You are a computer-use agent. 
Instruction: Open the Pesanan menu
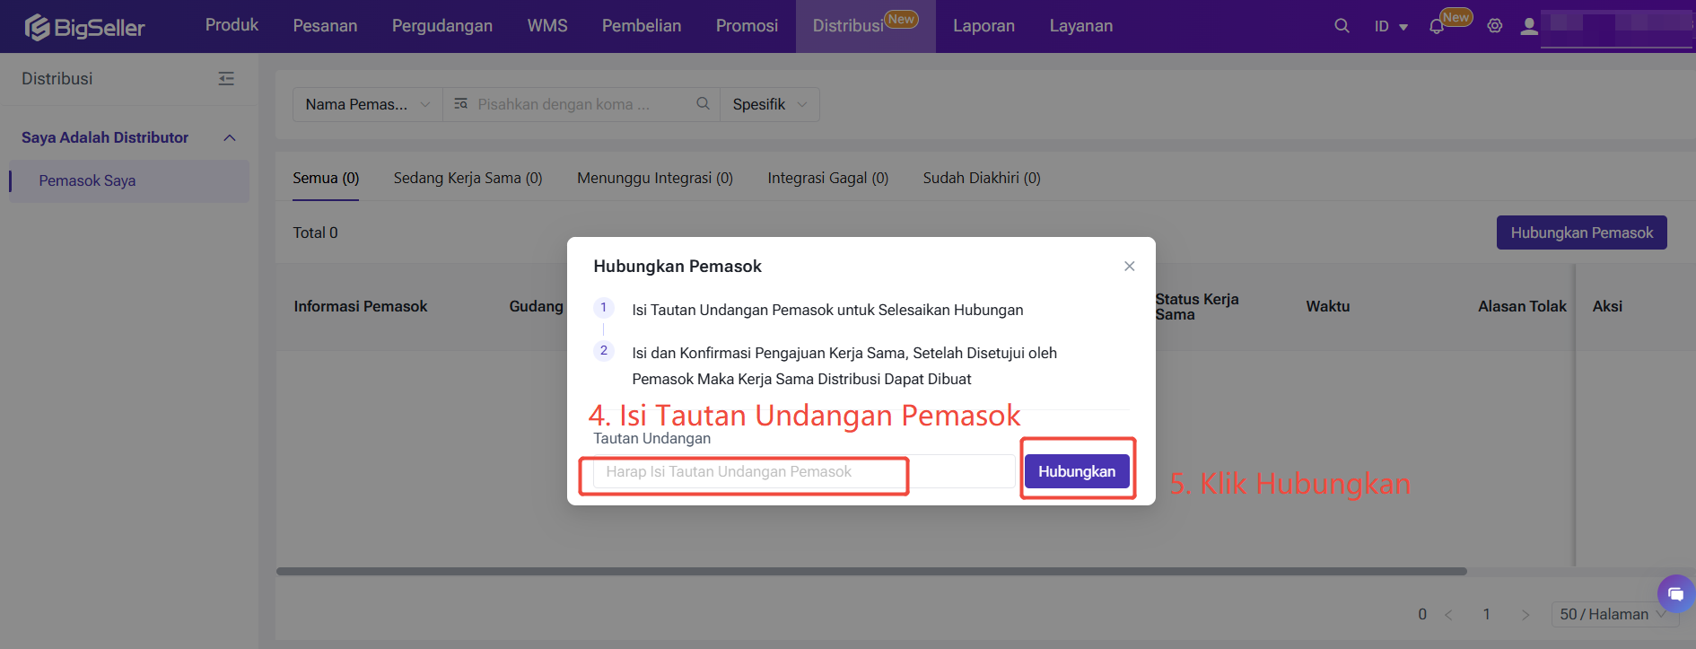325,26
